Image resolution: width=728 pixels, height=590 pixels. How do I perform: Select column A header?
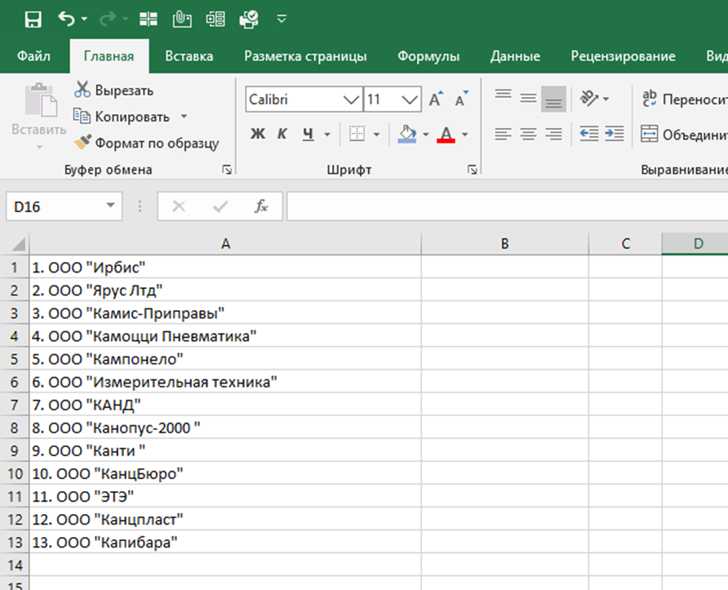[x=225, y=244]
